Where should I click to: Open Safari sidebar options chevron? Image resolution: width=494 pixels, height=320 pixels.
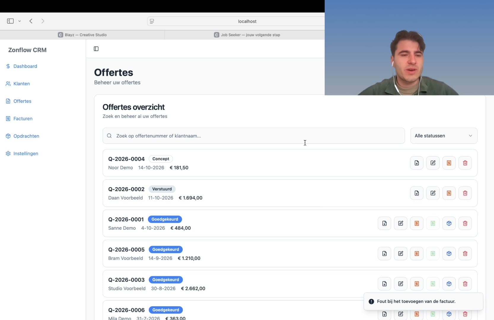click(x=20, y=21)
